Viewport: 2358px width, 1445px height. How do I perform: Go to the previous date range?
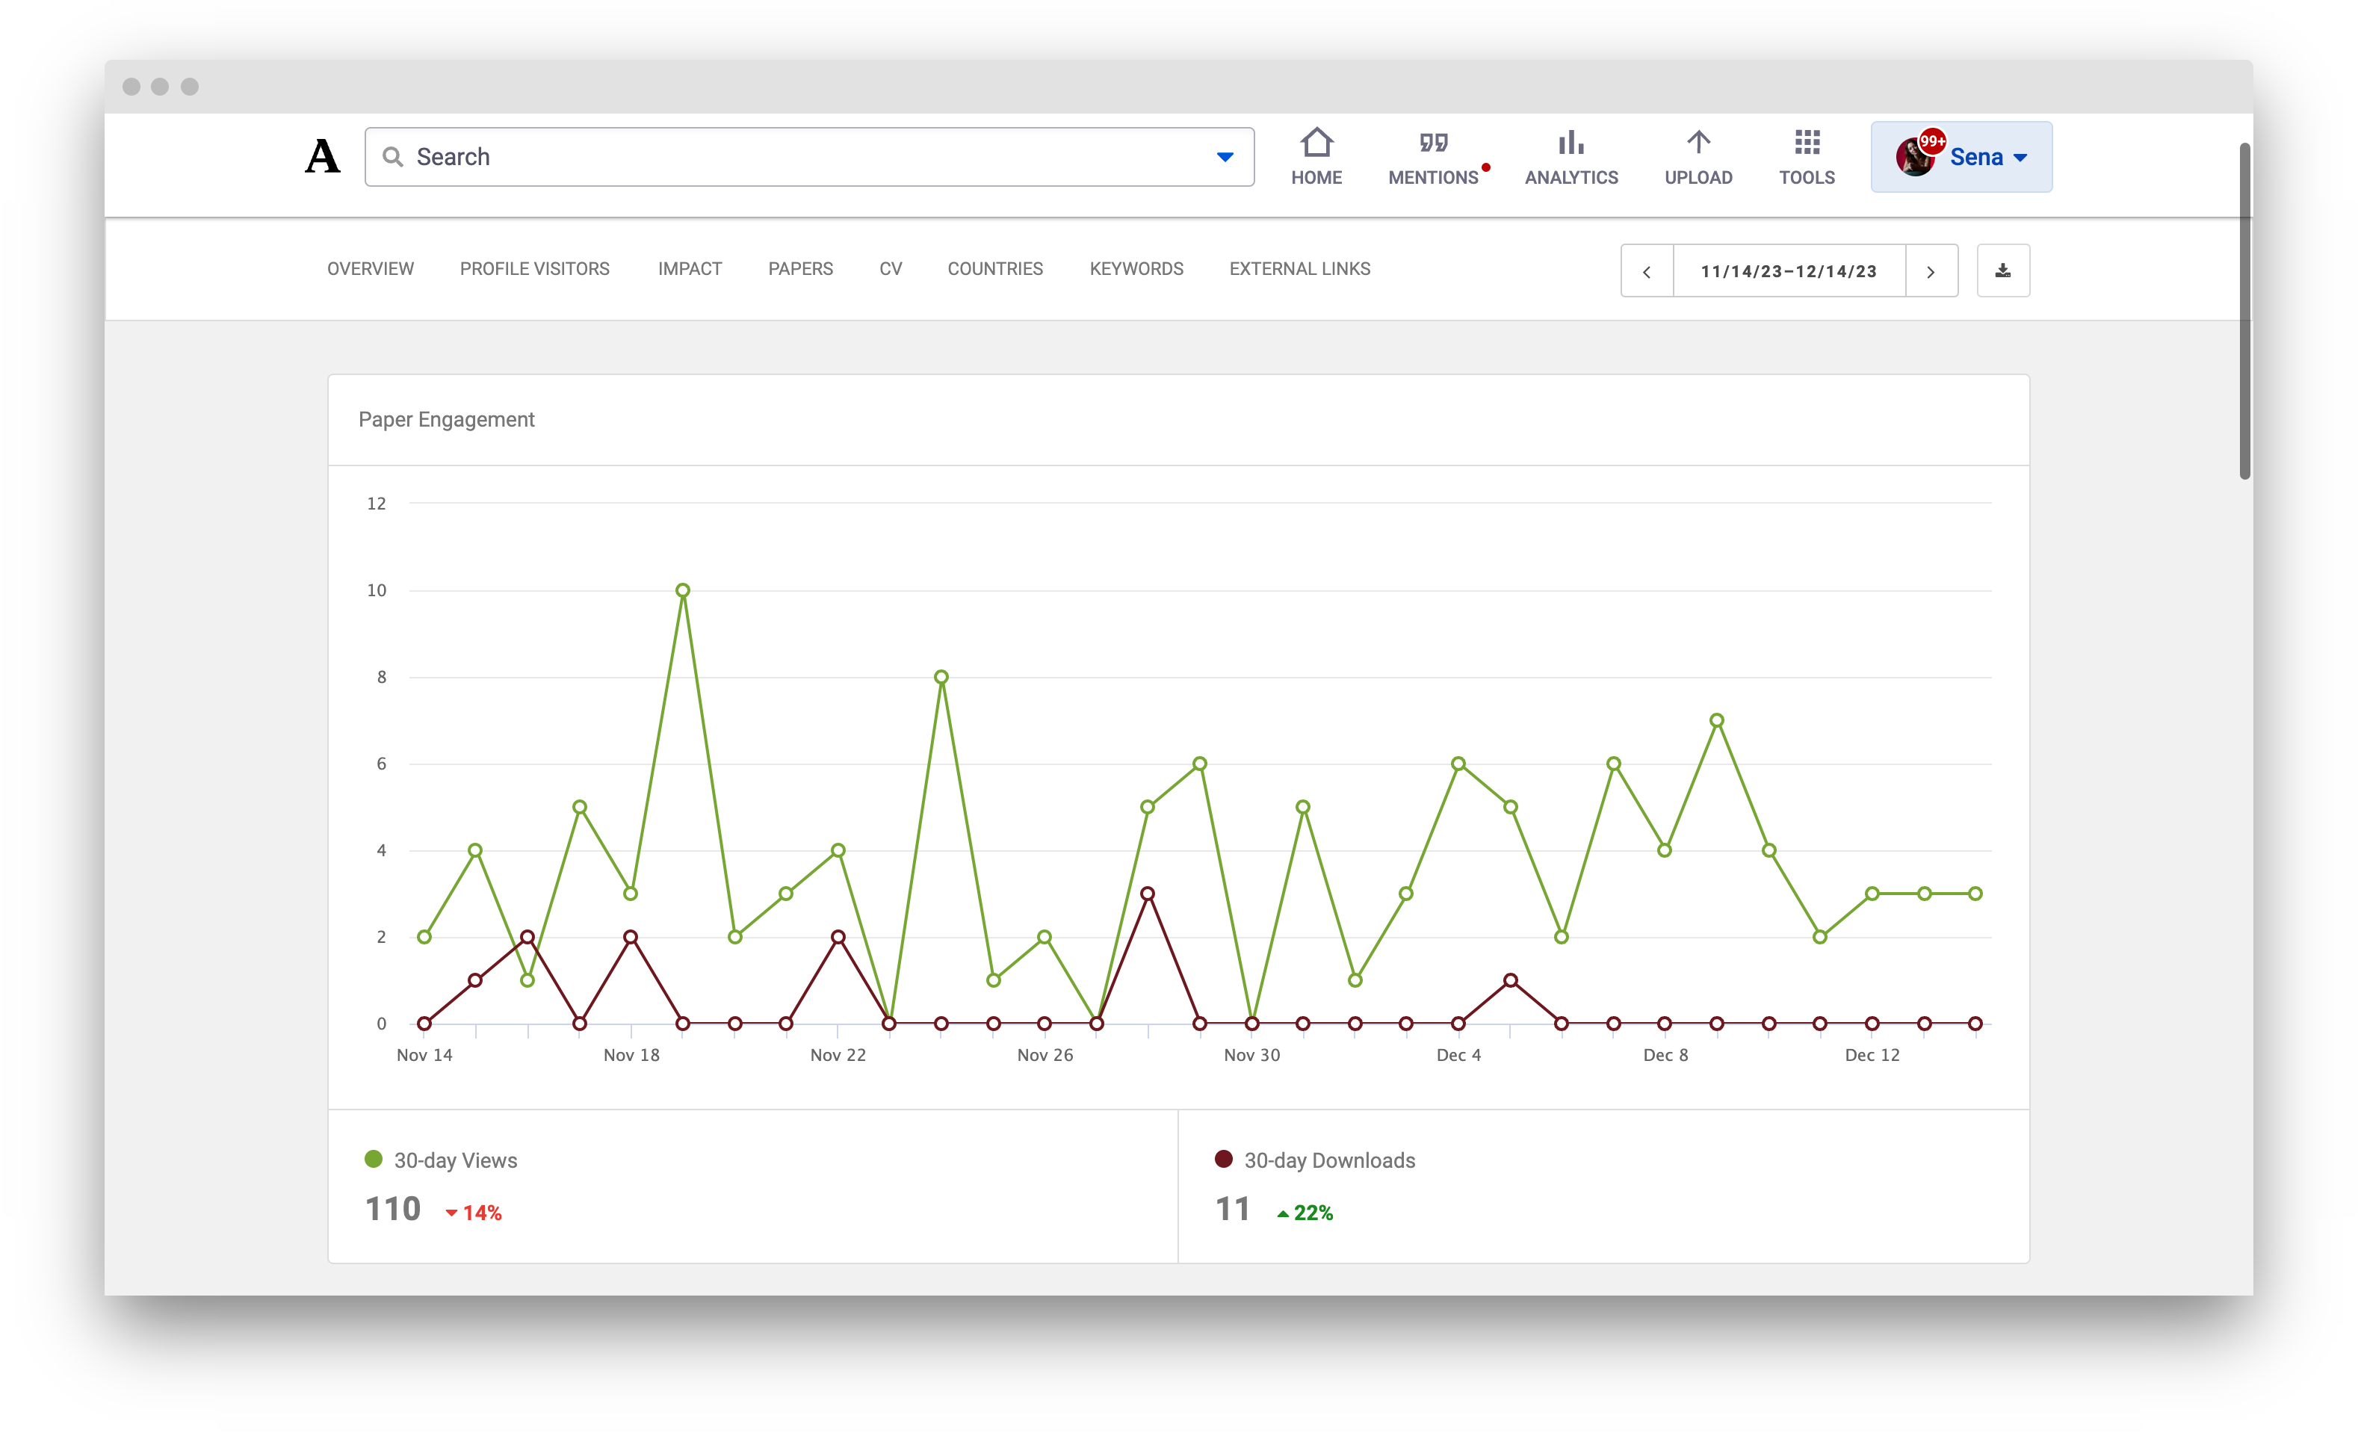pyautogui.click(x=1647, y=270)
